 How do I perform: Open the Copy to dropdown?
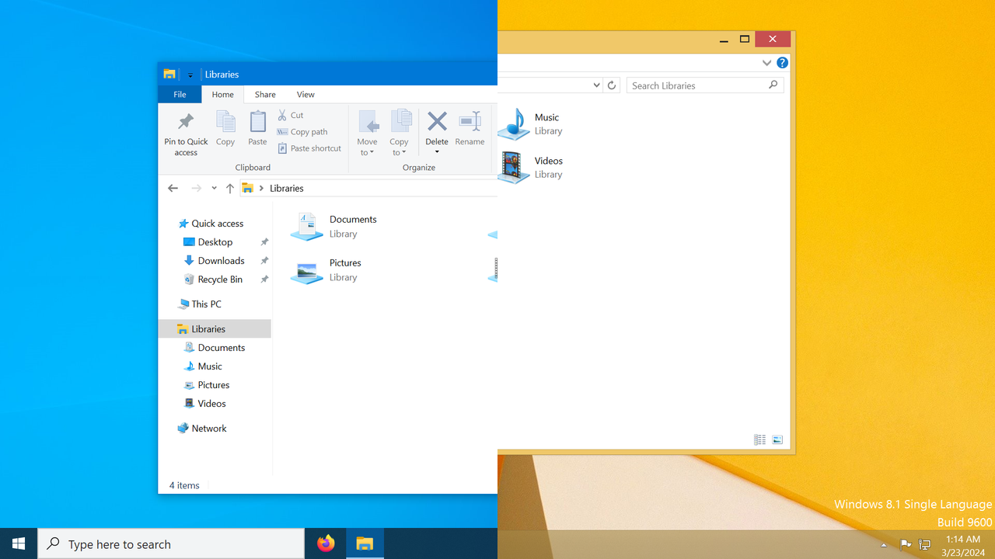coord(399,132)
